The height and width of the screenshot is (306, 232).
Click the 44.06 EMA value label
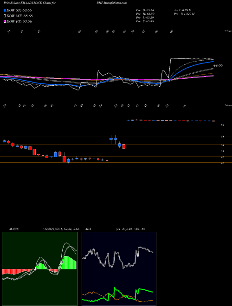[218, 65]
